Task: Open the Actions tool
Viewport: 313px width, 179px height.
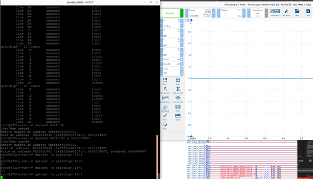Action: 178,117
